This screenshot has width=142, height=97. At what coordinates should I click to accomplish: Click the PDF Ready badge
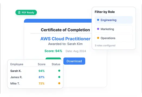26,12
